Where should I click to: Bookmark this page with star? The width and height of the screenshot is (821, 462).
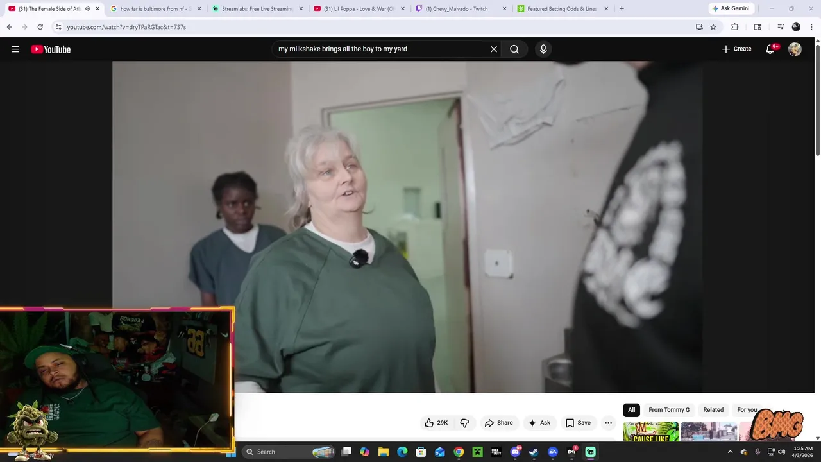click(713, 27)
